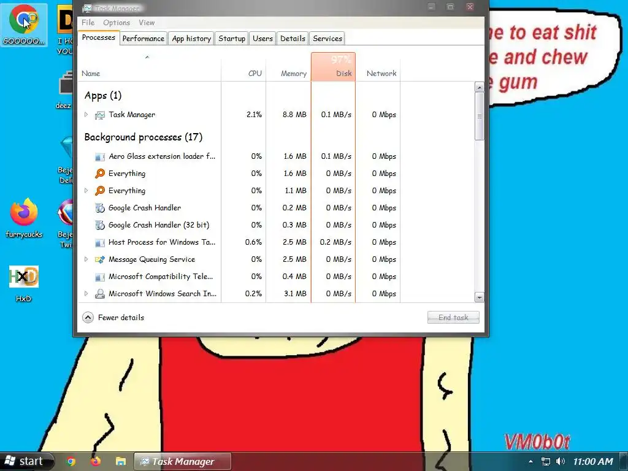This screenshot has width=628, height=471.
Task: Click the Google Crash Handler icon
Action: coord(100,208)
